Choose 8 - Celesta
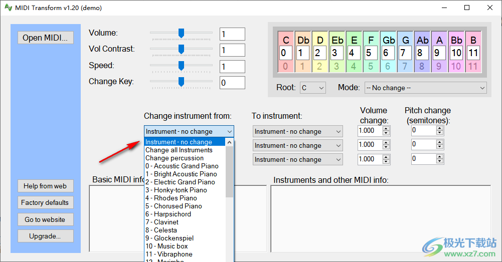The height and width of the screenshot is (262, 502). (x=185, y=230)
